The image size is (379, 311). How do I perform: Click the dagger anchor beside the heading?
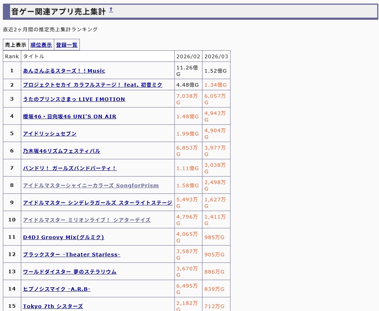click(x=111, y=10)
